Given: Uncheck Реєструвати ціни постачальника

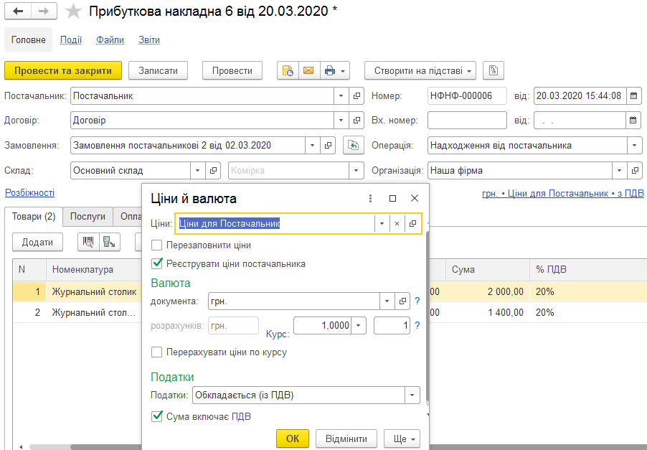Looking at the screenshot, I should pyautogui.click(x=157, y=263).
